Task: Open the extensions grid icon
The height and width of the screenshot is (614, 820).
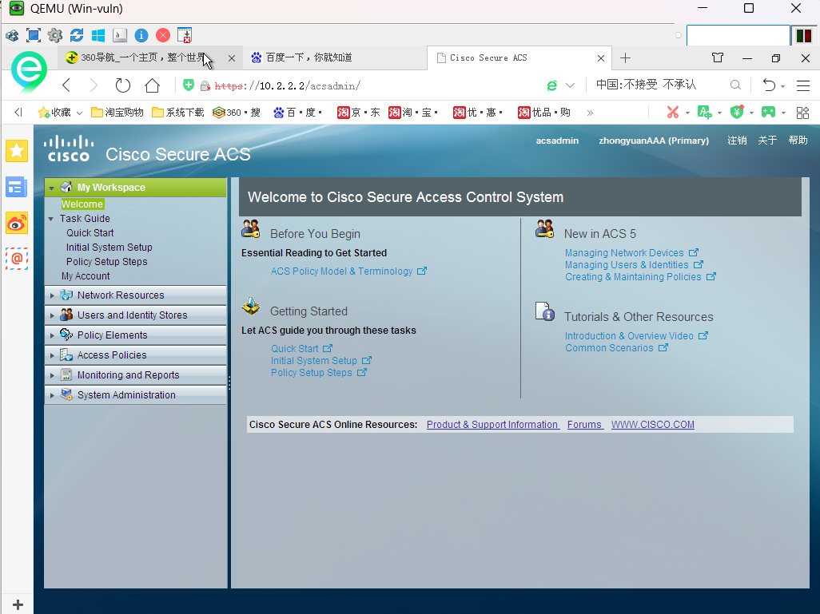Action: point(802,113)
